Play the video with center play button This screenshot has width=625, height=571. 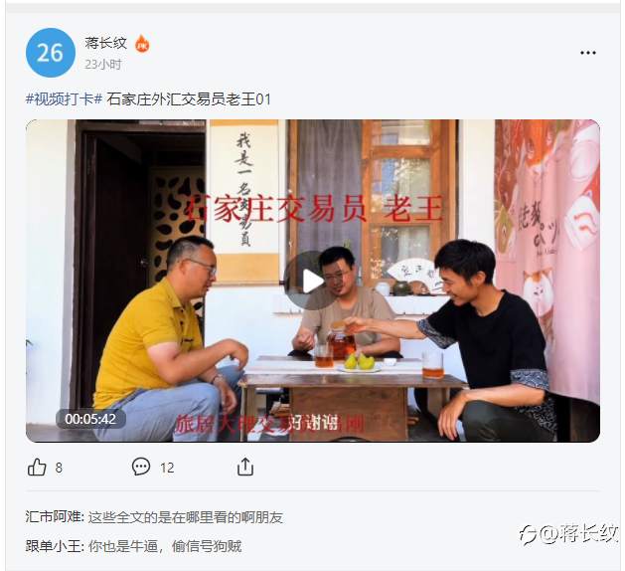pyautogui.click(x=313, y=281)
